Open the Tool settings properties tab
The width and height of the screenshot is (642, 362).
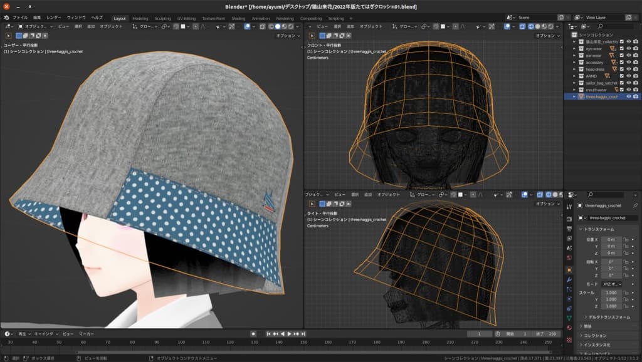pos(569,205)
